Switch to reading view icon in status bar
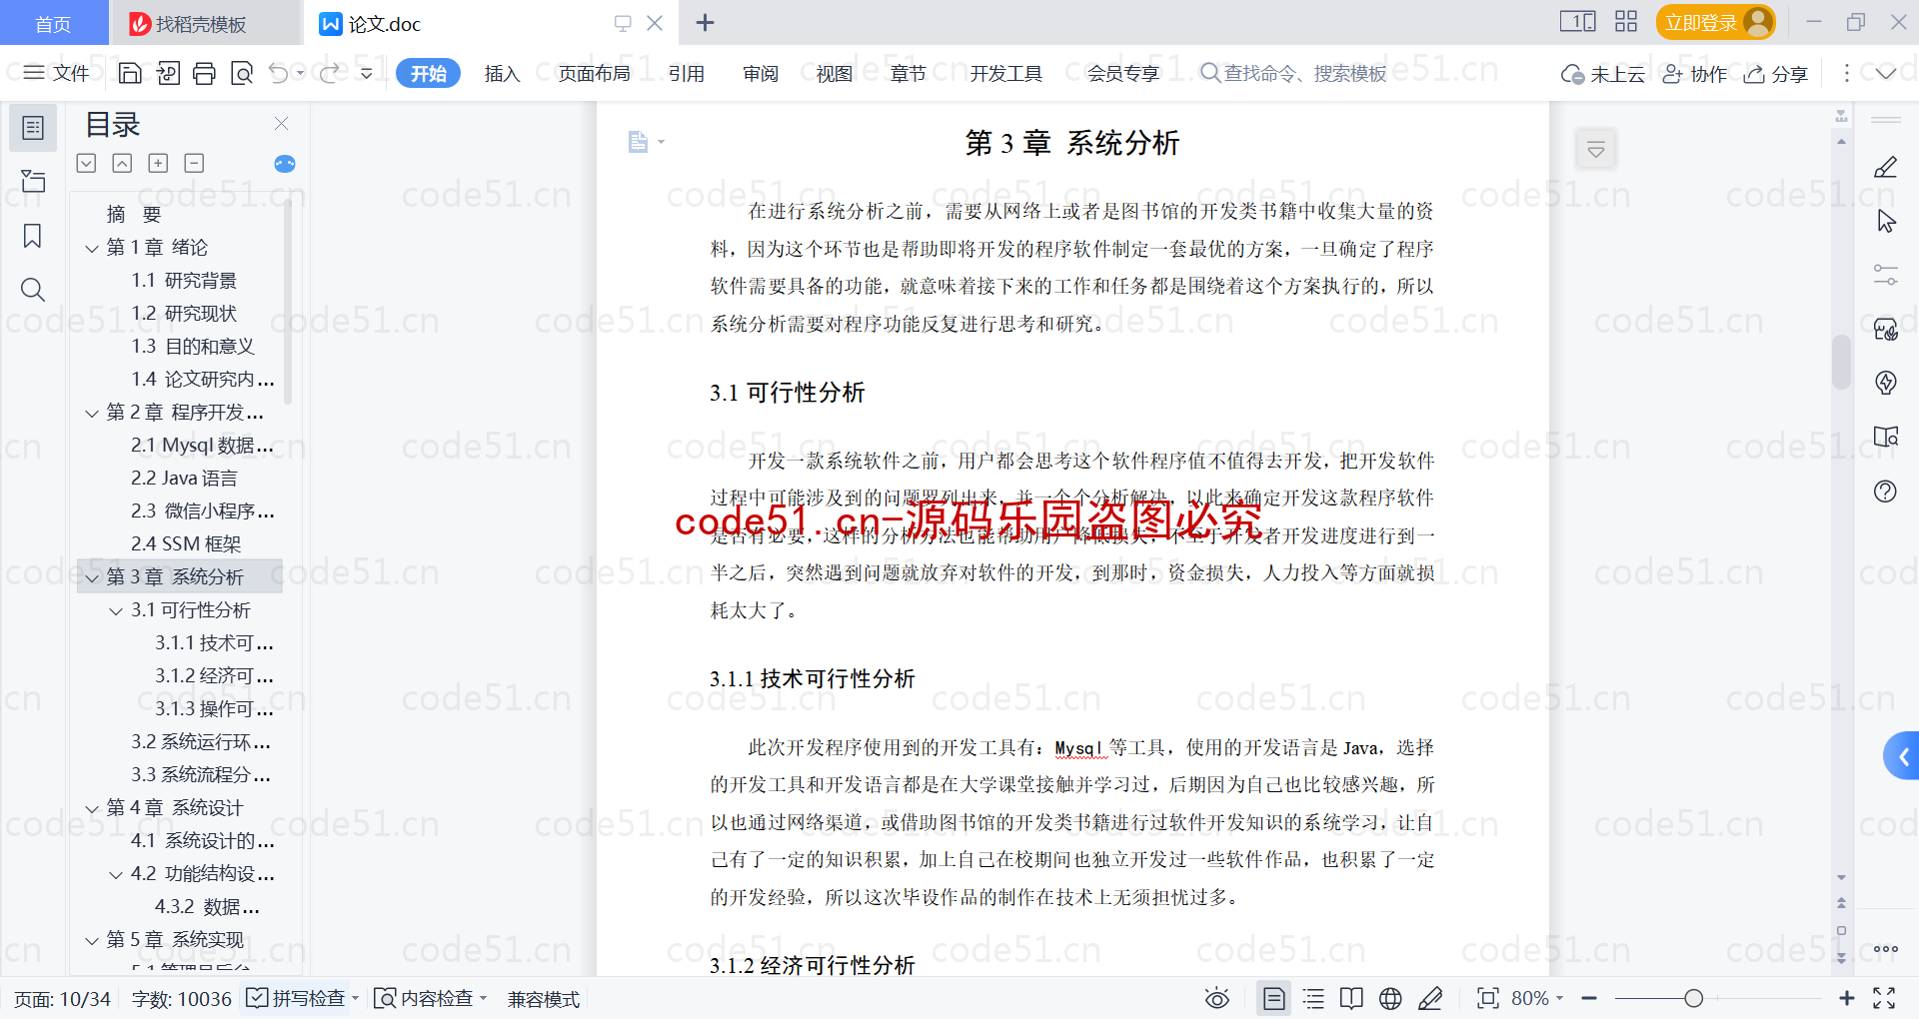This screenshot has height=1019, width=1919. [1351, 998]
